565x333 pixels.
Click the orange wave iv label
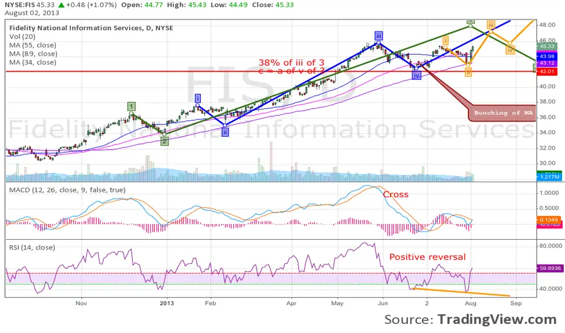click(x=510, y=50)
